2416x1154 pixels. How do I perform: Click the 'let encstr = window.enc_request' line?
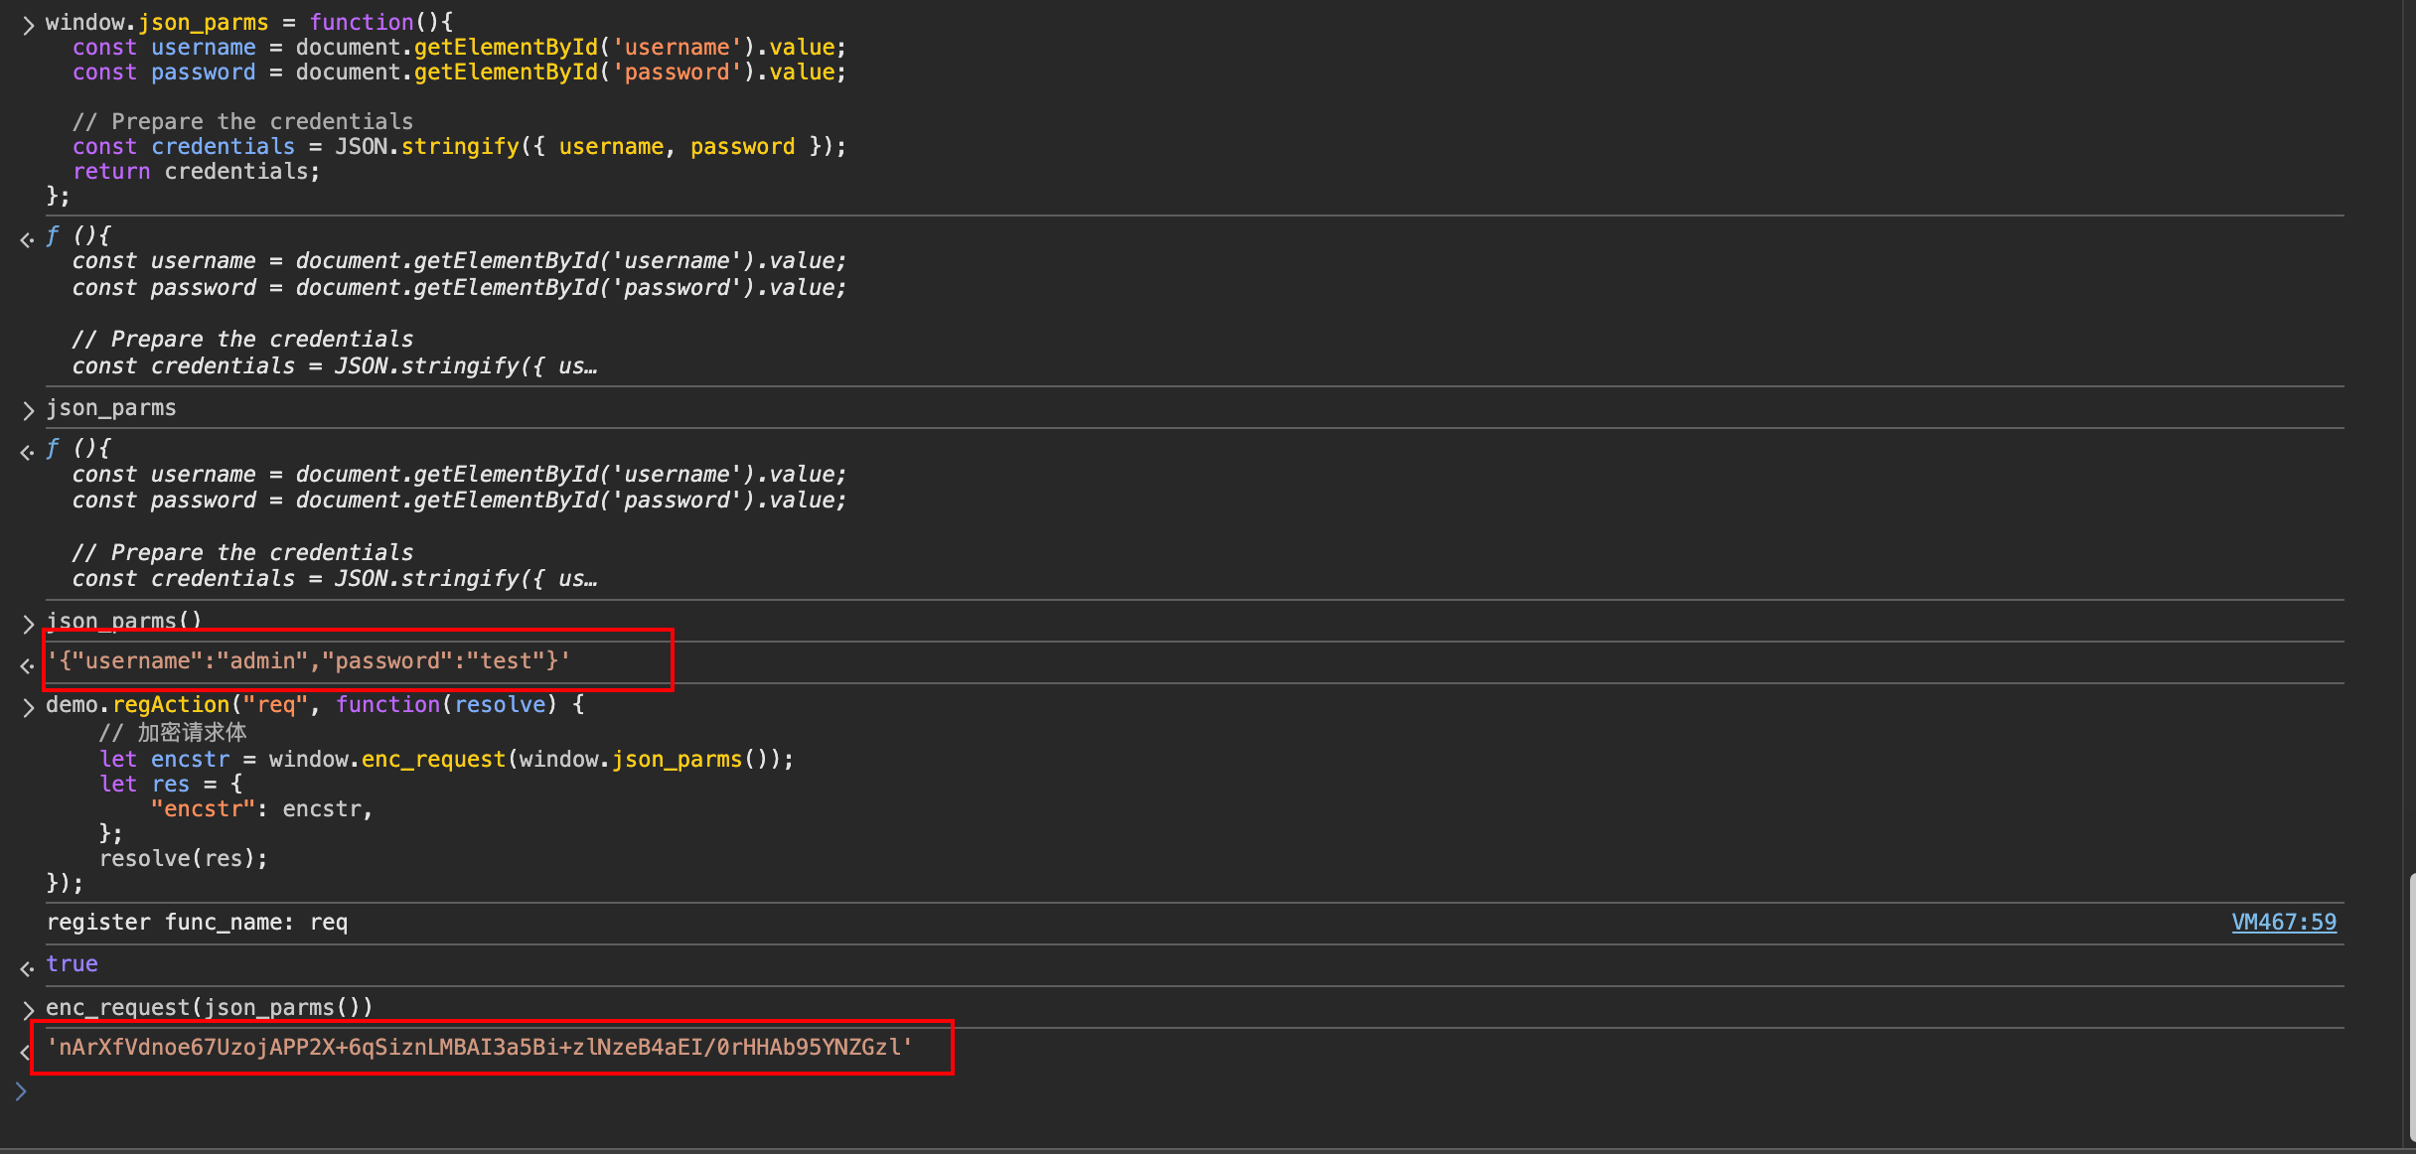pos(446,759)
